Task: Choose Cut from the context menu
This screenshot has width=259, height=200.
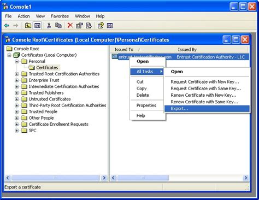Action: [x=148, y=82]
